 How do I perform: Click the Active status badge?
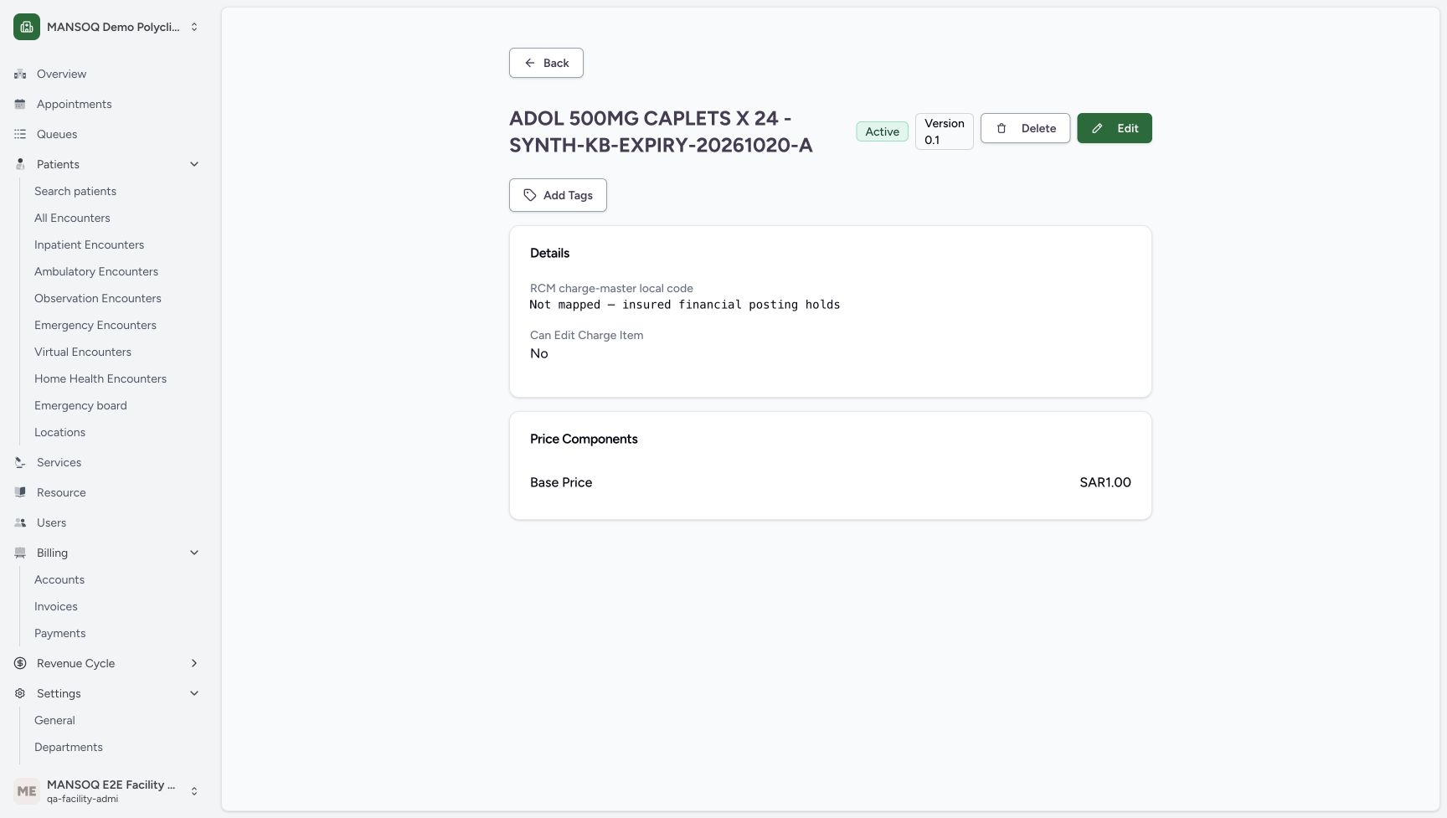pos(882,131)
